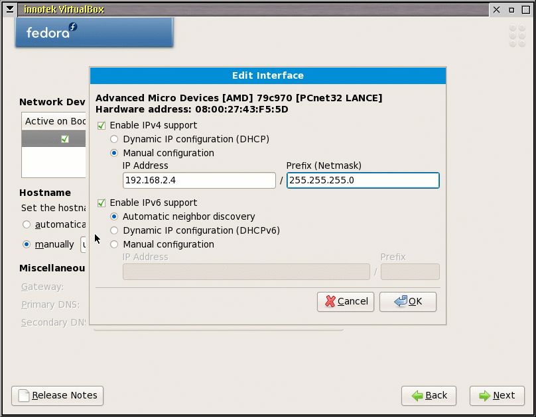Open the VirtualBox window menu icon
Screen dimensions: 536x417
point(10,9)
